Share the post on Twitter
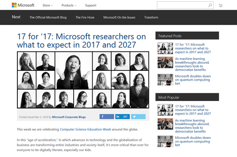 tap(138, 117)
